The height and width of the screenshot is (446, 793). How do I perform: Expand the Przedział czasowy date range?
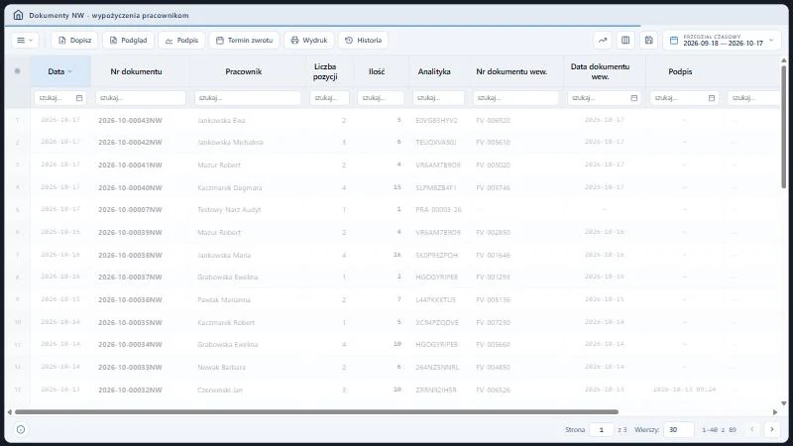[x=722, y=40]
